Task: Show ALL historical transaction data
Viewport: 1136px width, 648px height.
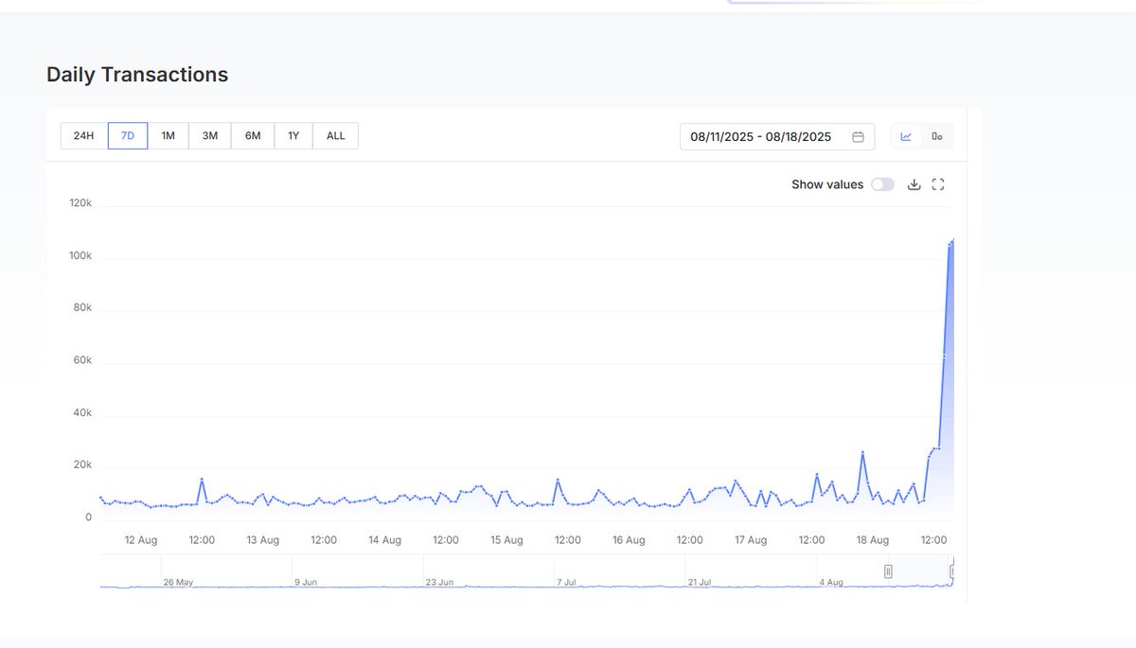Action: (335, 135)
